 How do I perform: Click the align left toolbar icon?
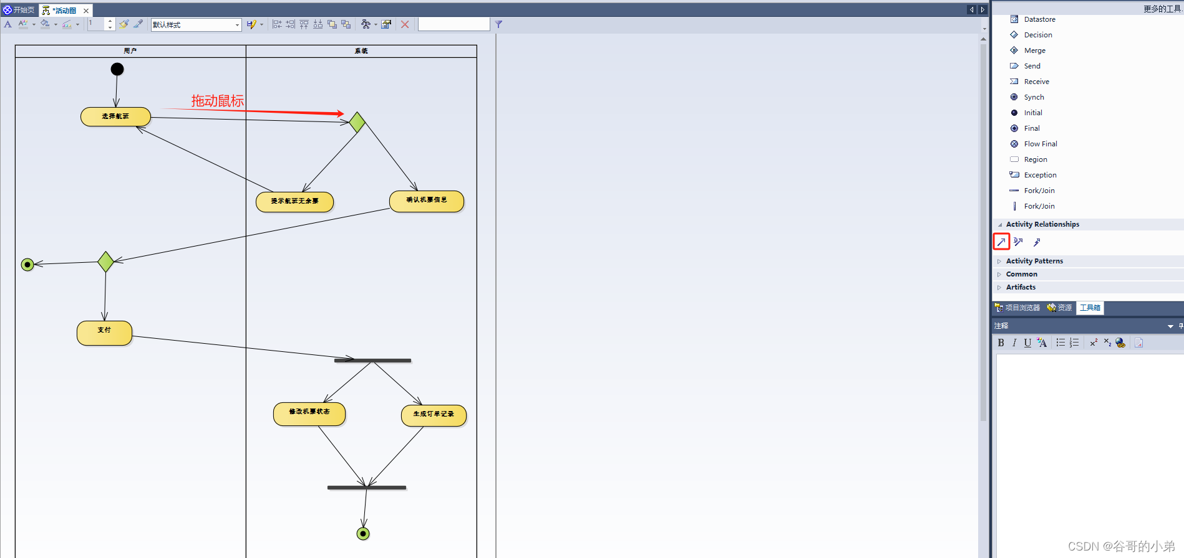coord(277,24)
